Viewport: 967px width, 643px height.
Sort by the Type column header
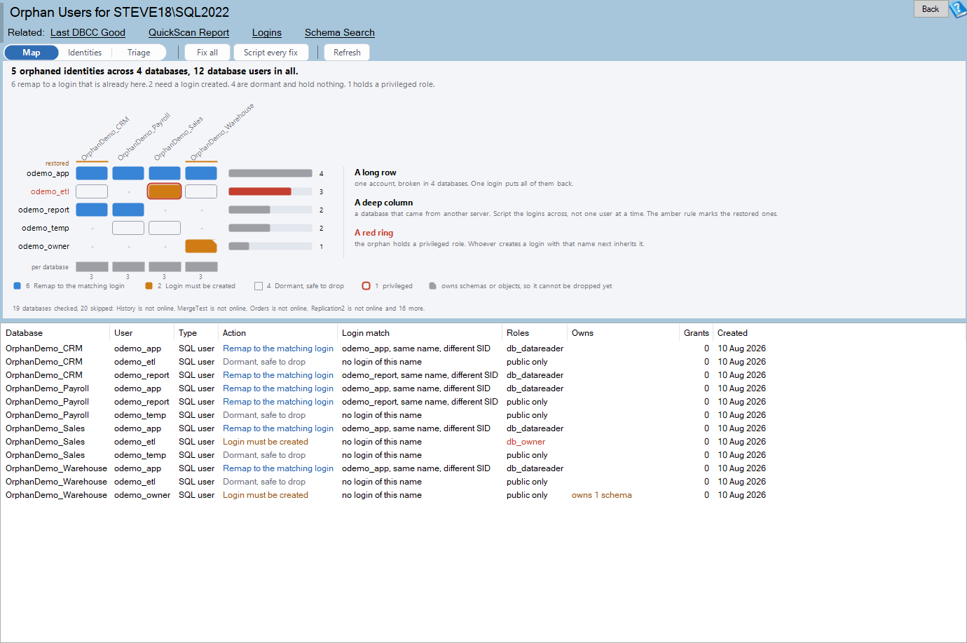(196, 333)
